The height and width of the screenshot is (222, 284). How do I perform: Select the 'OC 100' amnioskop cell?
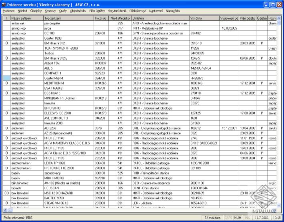pos(69,33)
